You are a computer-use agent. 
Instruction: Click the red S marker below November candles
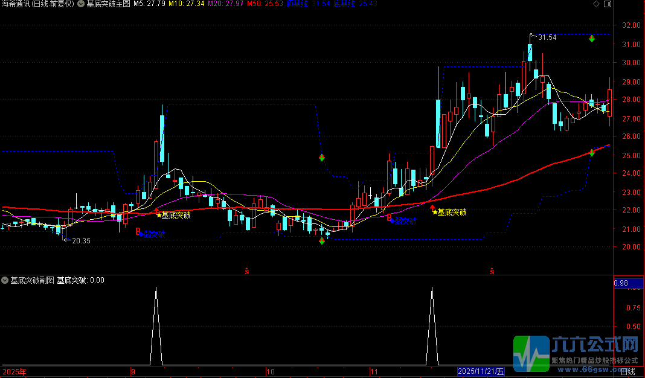point(492,271)
